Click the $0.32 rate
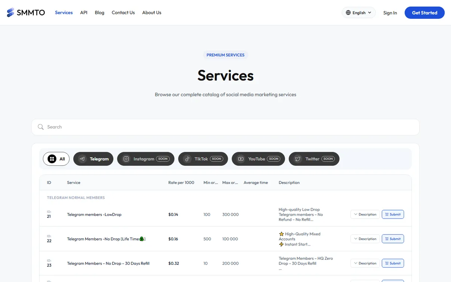 (174, 263)
